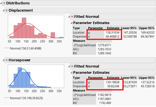Click axis label 200 on Horsepower histogram
The width and height of the screenshot is (156, 107).
34,91
